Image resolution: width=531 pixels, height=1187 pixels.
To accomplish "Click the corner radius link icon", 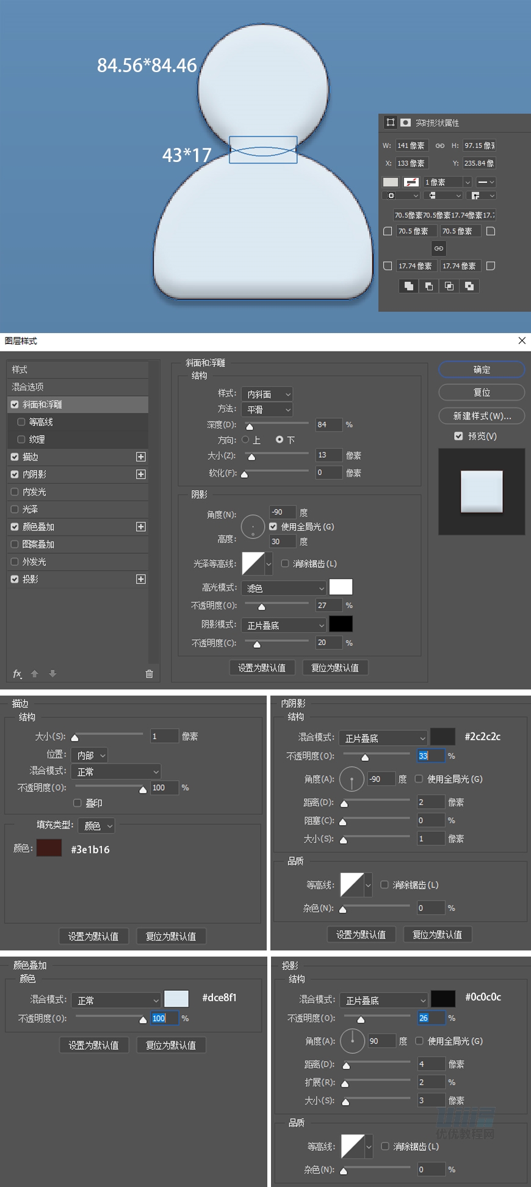I will [439, 248].
